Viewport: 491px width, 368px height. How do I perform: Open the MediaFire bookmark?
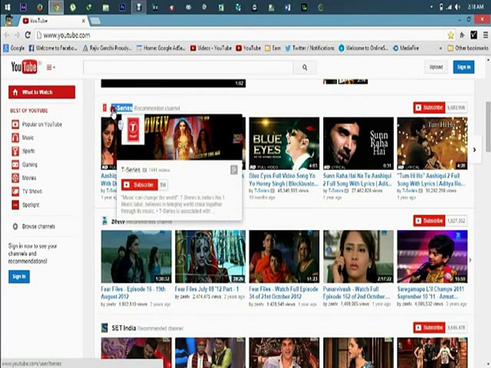[x=406, y=48]
